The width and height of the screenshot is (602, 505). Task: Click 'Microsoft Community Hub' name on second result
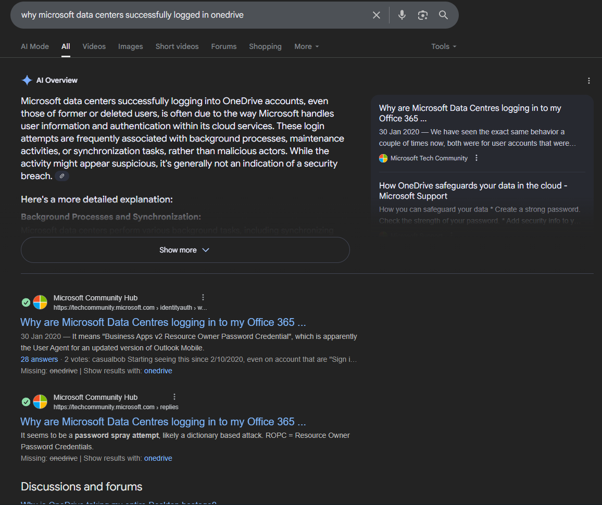tap(96, 397)
